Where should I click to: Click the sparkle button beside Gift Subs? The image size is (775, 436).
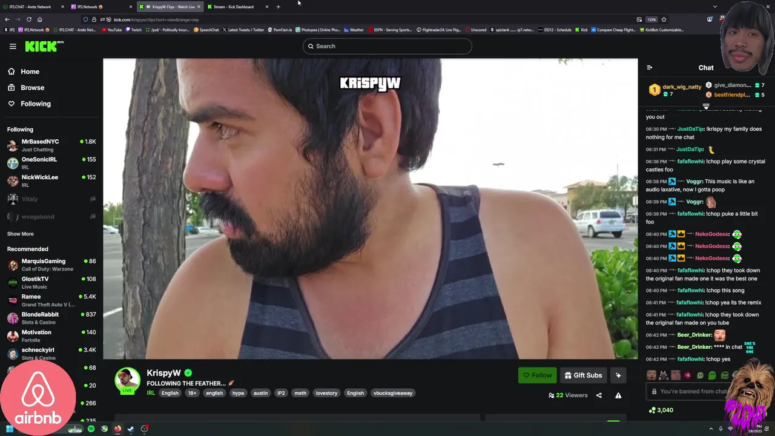[x=618, y=375]
